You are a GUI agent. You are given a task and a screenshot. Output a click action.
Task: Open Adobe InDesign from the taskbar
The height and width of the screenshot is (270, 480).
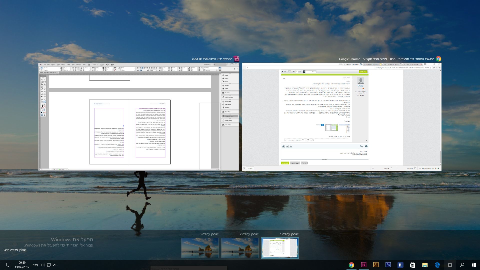pos(363,265)
